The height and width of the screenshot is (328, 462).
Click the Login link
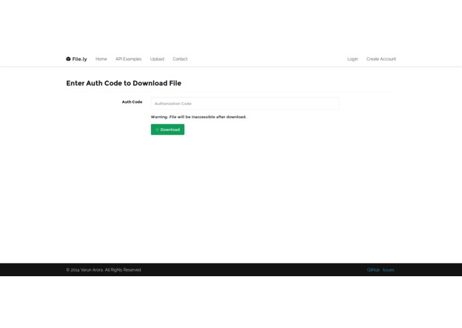[352, 59]
